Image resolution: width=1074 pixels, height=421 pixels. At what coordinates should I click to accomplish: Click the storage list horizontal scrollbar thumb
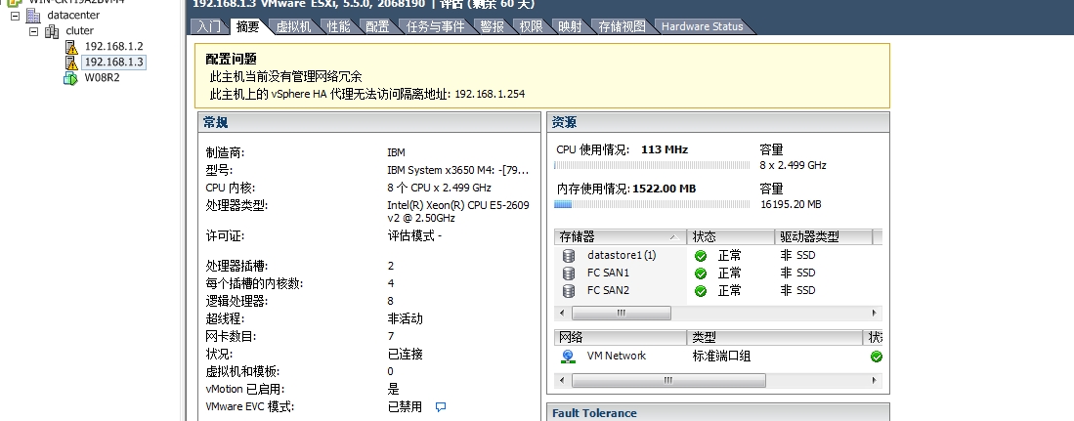[622, 313]
